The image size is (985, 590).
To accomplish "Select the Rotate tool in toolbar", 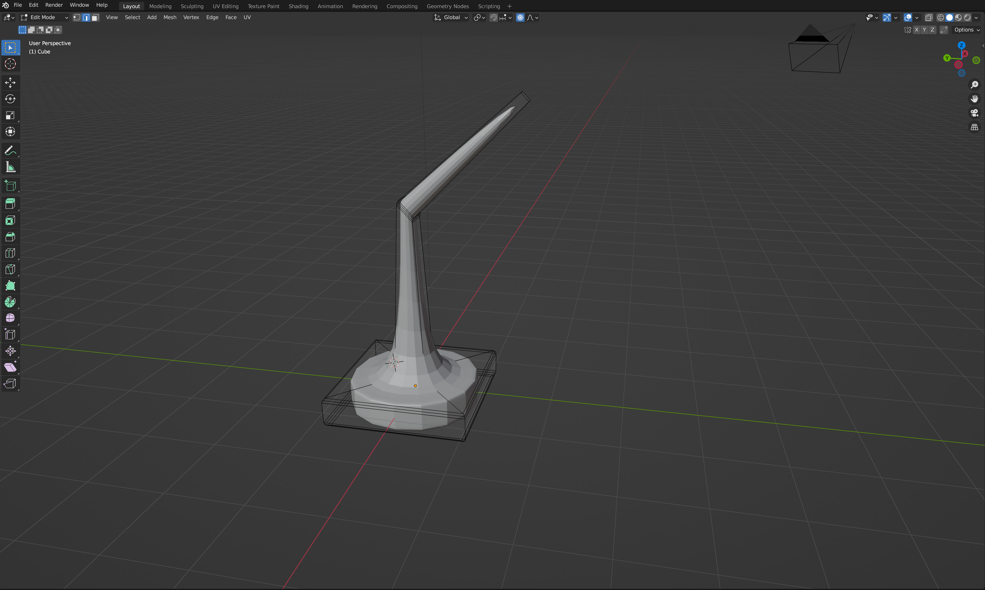I will click(x=10, y=99).
